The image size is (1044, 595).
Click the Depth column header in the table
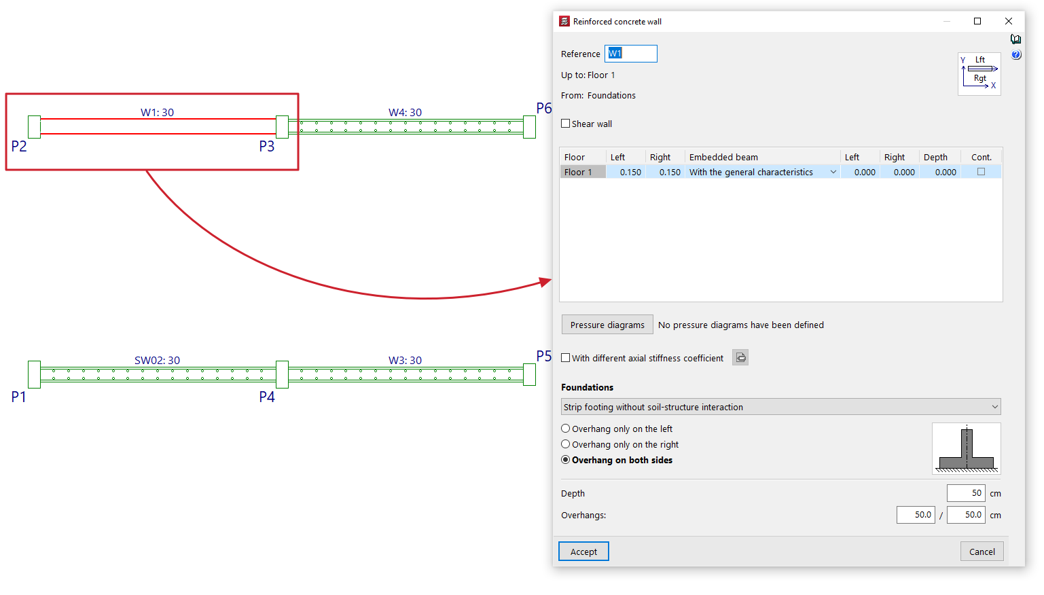coord(940,157)
